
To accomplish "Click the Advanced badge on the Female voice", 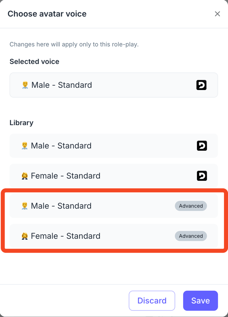I will (x=191, y=236).
